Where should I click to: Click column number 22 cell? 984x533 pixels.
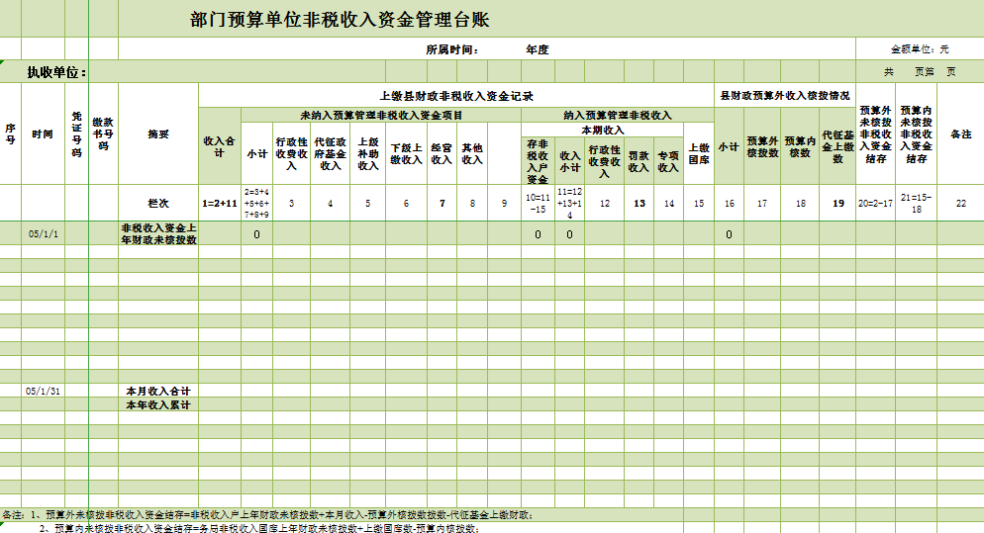961,203
